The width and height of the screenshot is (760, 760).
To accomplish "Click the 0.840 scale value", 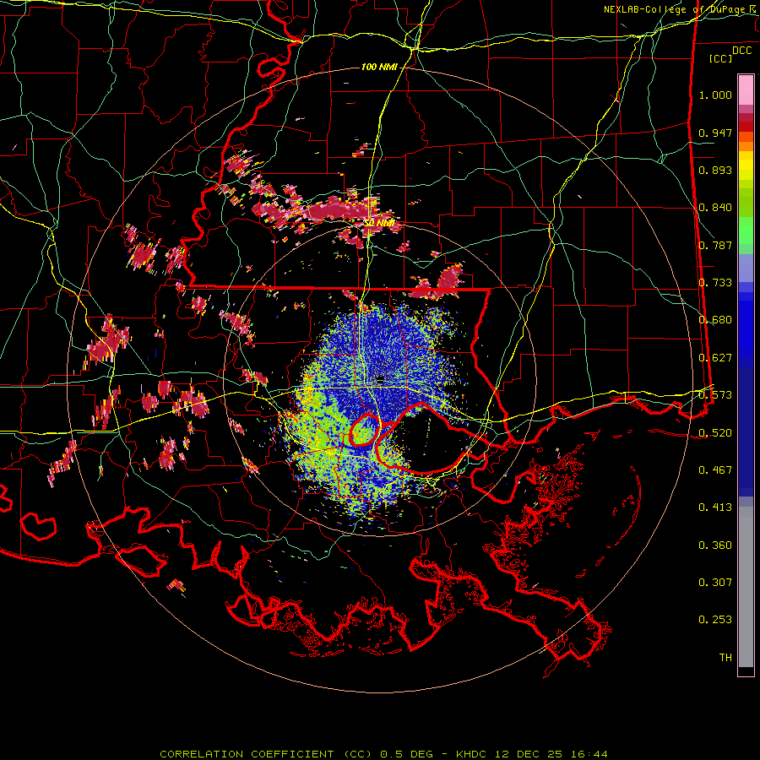I will coord(715,208).
